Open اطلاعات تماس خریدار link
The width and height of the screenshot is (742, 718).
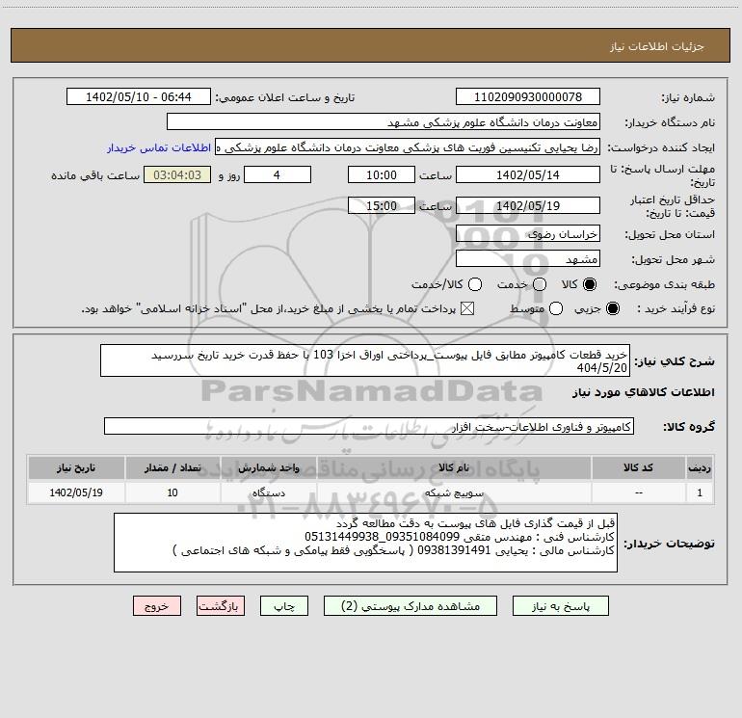(159, 147)
